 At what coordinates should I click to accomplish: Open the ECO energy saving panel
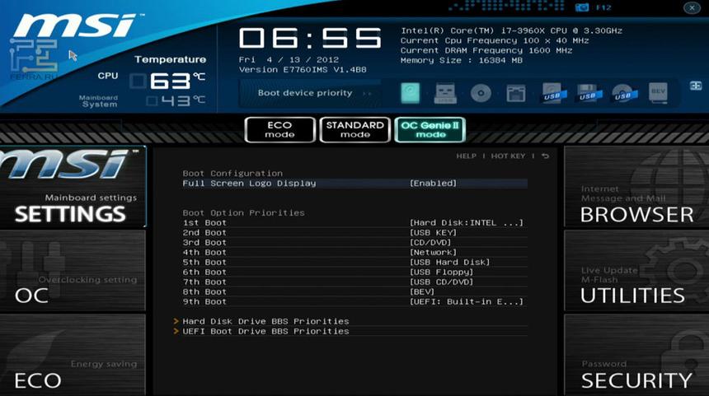(x=73, y=355)
